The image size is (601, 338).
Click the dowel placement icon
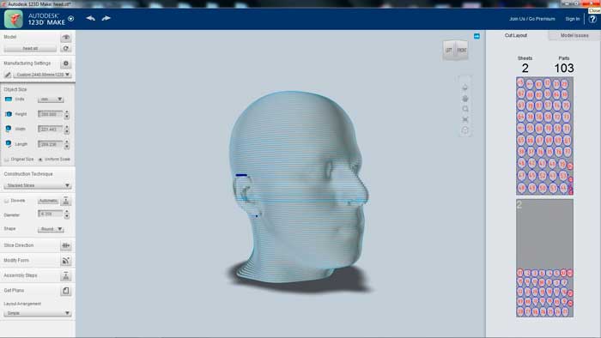coord(66,201)
